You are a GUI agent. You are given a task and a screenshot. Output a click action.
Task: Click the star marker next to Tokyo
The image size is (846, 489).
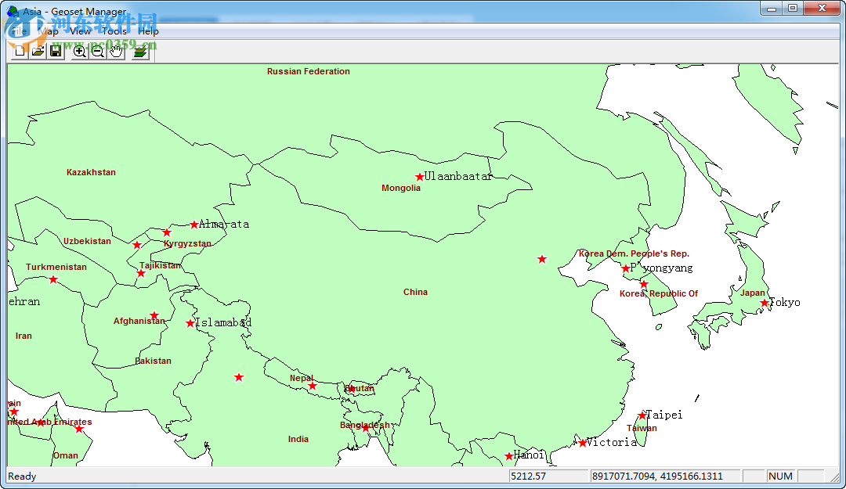click(x=765, y=303)
